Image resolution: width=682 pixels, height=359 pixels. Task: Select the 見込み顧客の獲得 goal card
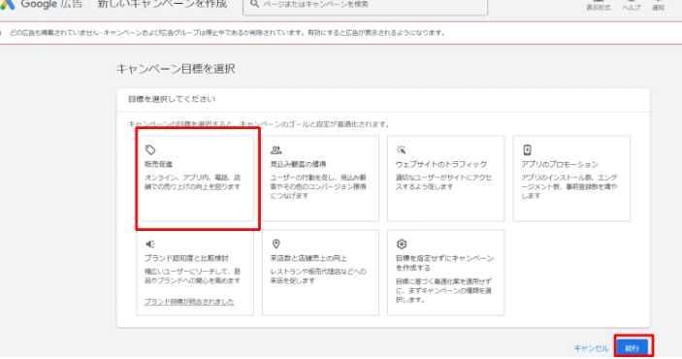coord(320,178)
